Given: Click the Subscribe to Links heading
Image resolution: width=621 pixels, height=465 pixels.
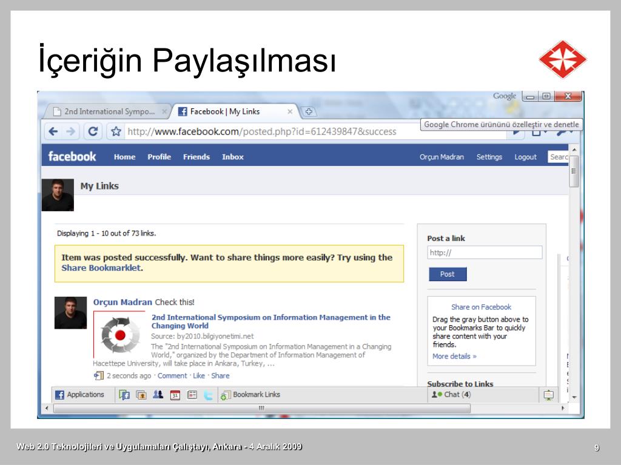Looking at the screenshot, I should click(x=460, y=383).
